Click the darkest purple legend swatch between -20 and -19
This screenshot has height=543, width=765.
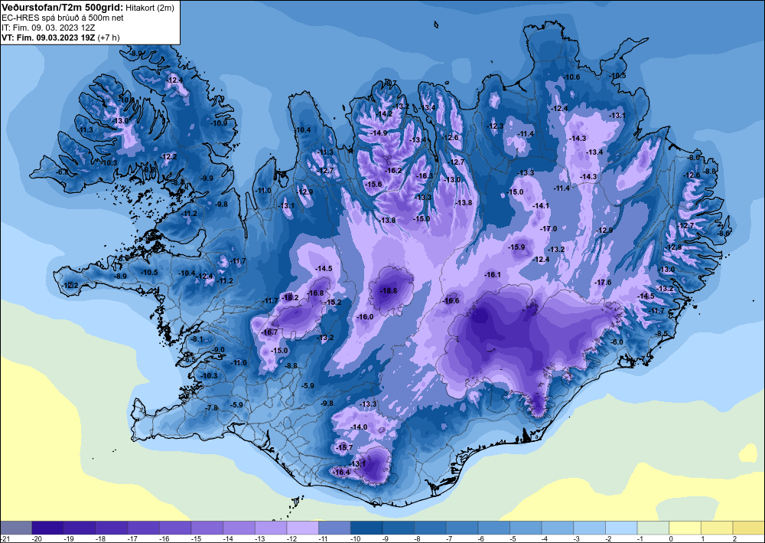tap(47, 528)
